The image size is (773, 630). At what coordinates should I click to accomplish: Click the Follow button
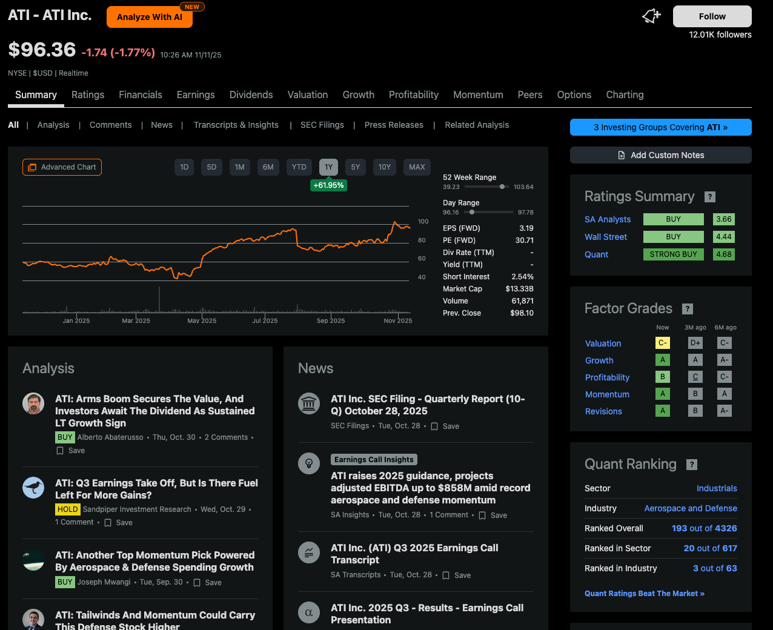tap(712, 16)
